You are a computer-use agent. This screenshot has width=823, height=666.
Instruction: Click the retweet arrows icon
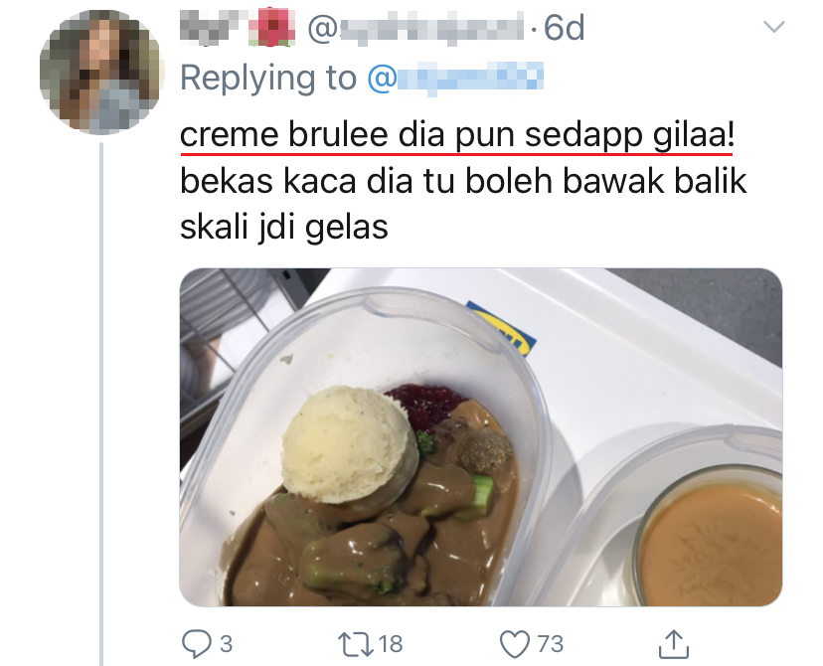pyautogui.click(x=355, y=644)
